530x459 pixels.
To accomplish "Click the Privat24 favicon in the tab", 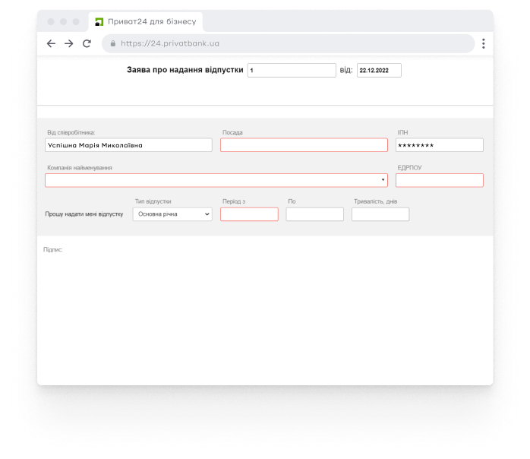I will [99, 21].
